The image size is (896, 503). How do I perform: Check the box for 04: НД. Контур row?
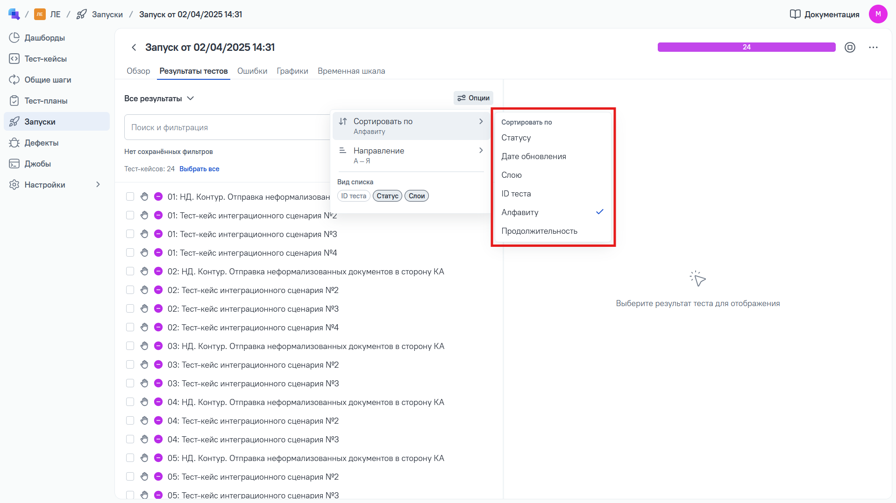click(130, 402)
